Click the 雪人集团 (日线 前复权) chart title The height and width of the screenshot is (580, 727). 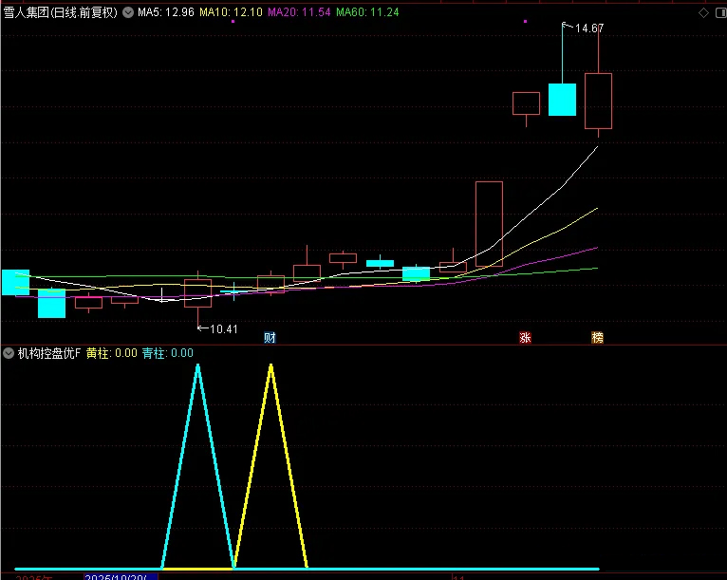click(x=61, y=13)
